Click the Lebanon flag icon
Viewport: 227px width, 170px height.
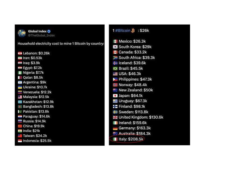pyautogui.click(x=20, y=53)
